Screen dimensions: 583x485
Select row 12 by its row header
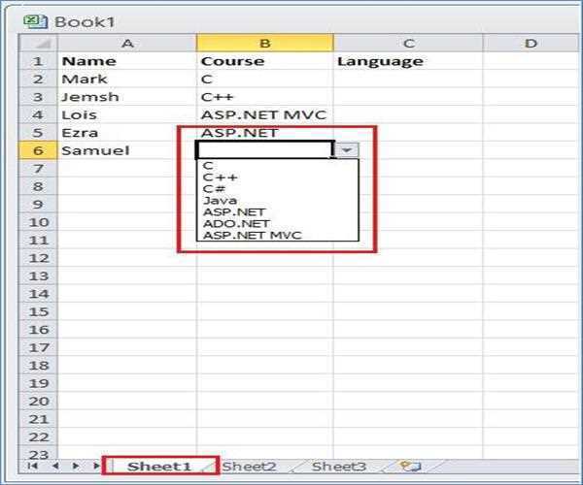tap(39, 258)
